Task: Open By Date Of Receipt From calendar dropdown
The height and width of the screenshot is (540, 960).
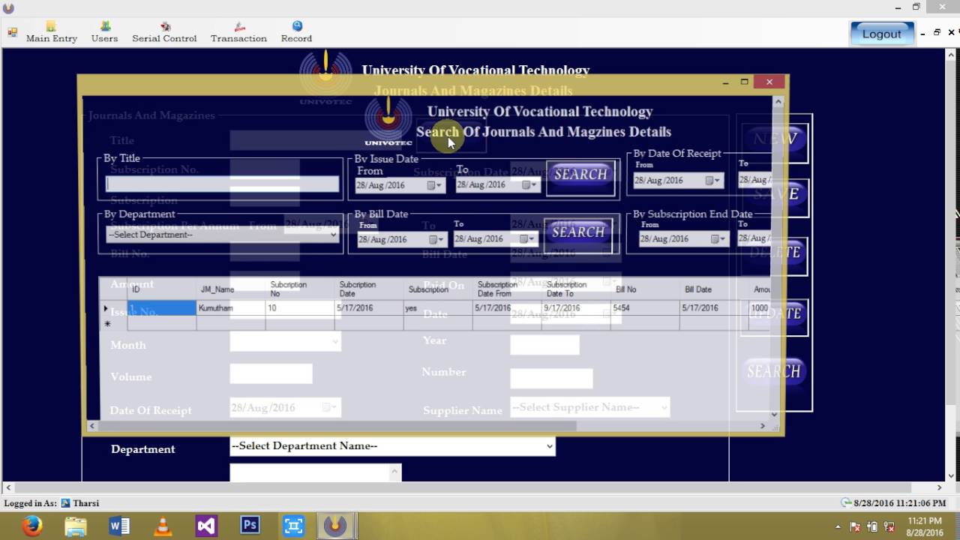Action: (x=713, y=180)
